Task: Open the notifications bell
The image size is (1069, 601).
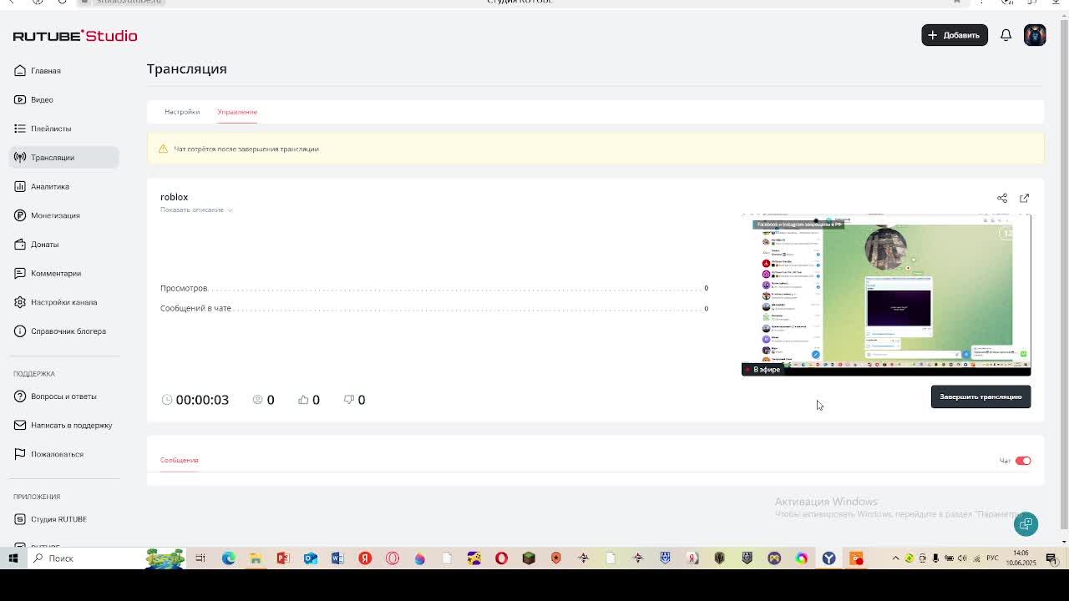Action: pyautogui.click(x=1006, y=35)
